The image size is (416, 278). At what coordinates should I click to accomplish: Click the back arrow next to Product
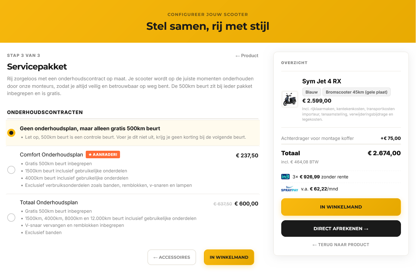pyautogui.click(x=239, y=55)
